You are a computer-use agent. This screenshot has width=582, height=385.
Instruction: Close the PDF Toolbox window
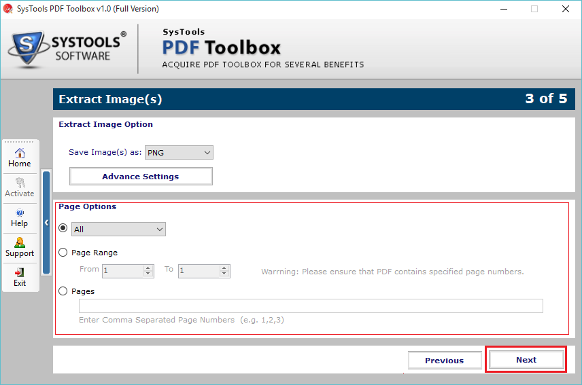coord(566,9)
